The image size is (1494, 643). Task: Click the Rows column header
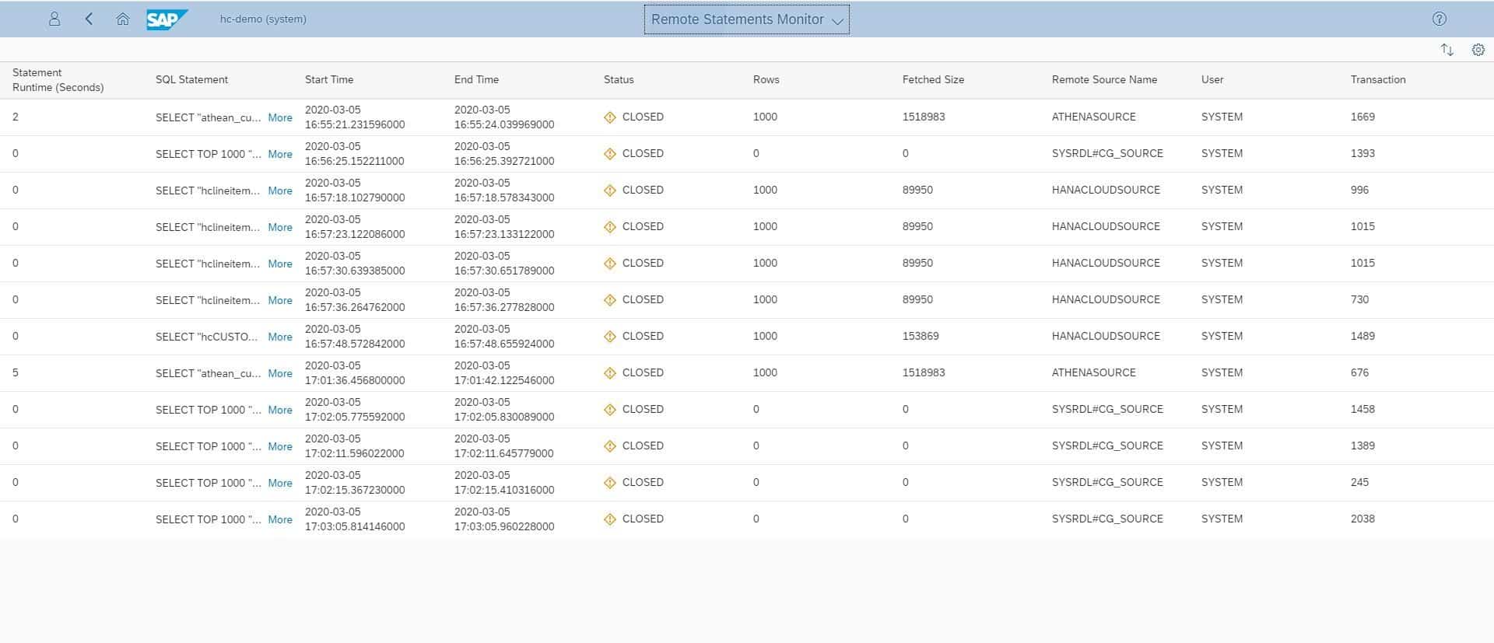point(766,79)
